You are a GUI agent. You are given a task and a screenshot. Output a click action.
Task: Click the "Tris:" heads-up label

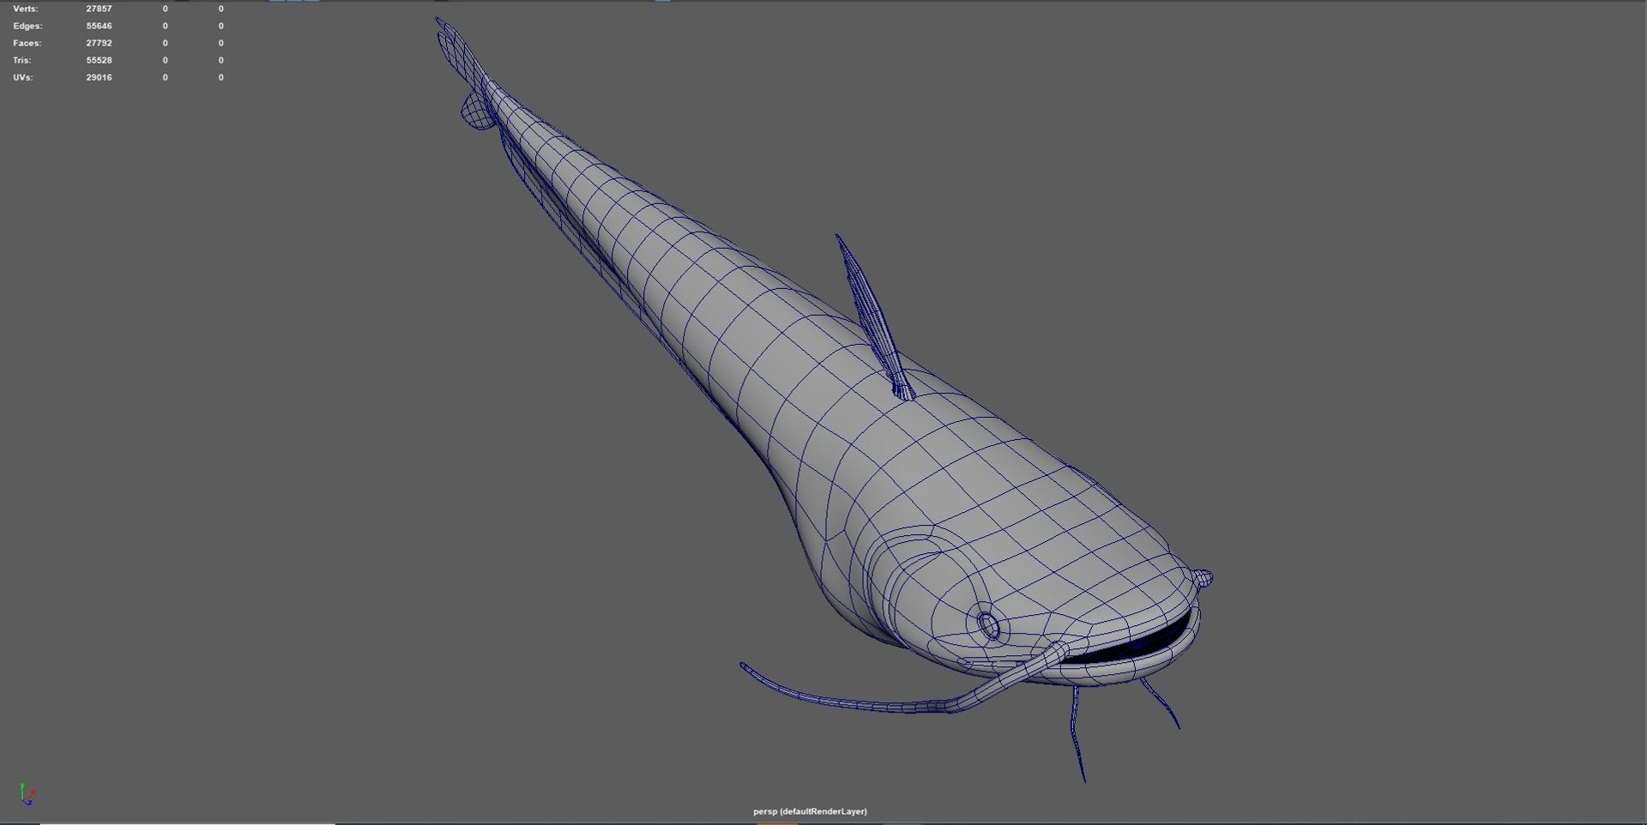(x=22, y=60)
